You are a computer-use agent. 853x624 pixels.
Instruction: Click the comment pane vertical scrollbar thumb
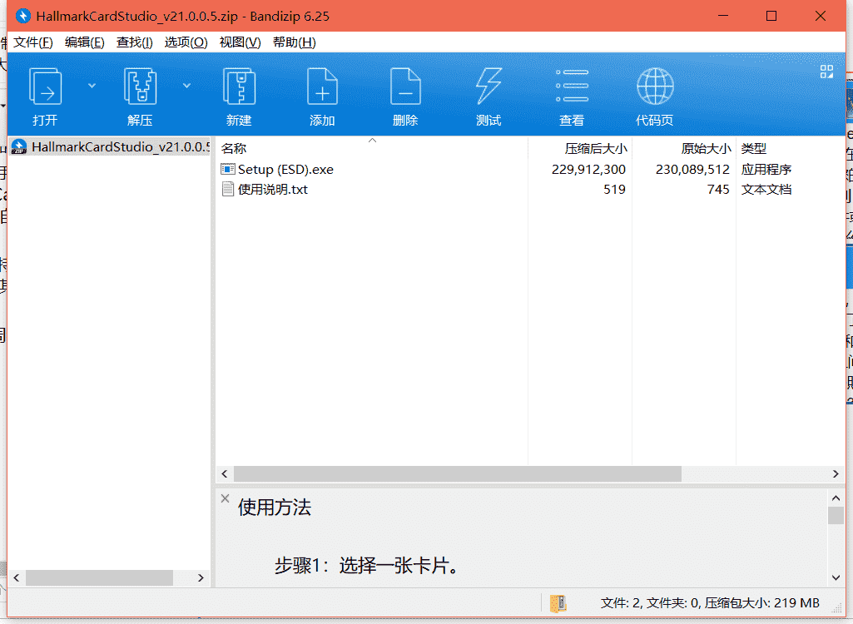pyautogui.click(x=836, y=515)
